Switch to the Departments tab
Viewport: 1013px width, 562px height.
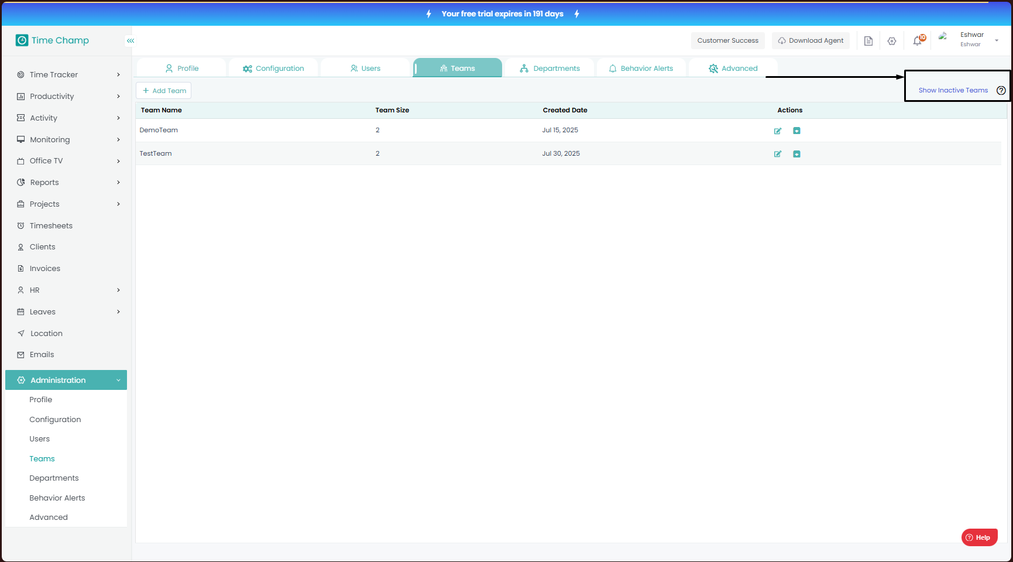tap(550, 68)
